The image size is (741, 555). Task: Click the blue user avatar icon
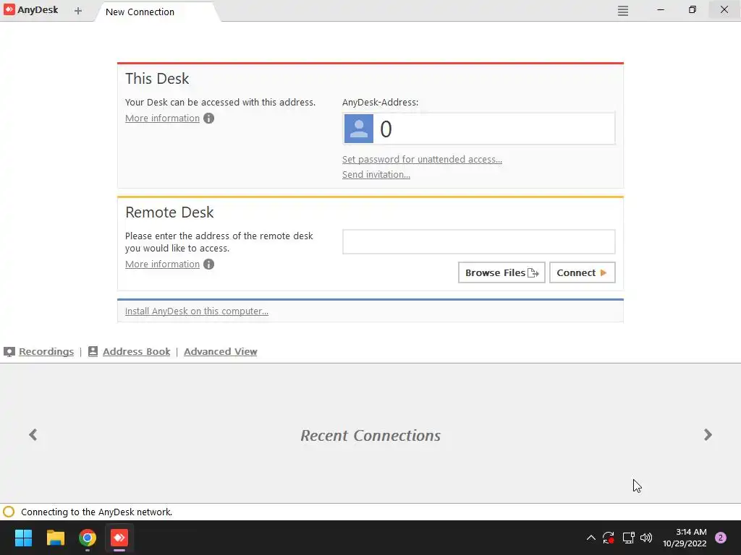pos(359,129)
